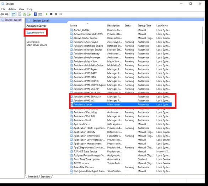Switch to the Standard tab
208x186 pixels.
[46, 177]
